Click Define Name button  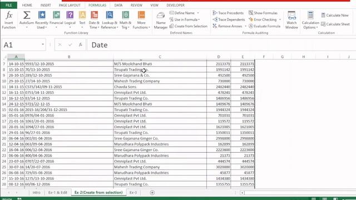182,13
